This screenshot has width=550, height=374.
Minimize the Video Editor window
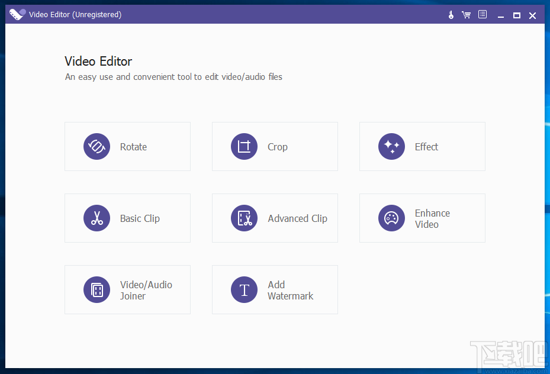coord(500,15)
